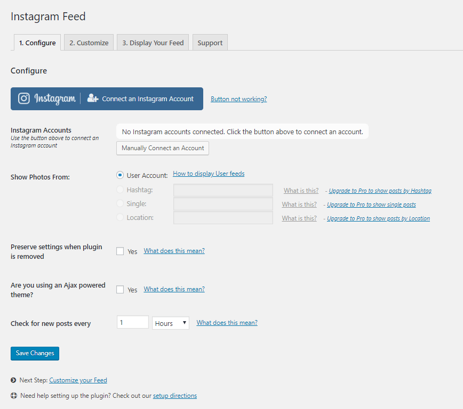Open the Button not working? link
Image resolution: width=463 pixels, height=409 pixels.
(238, 99)
